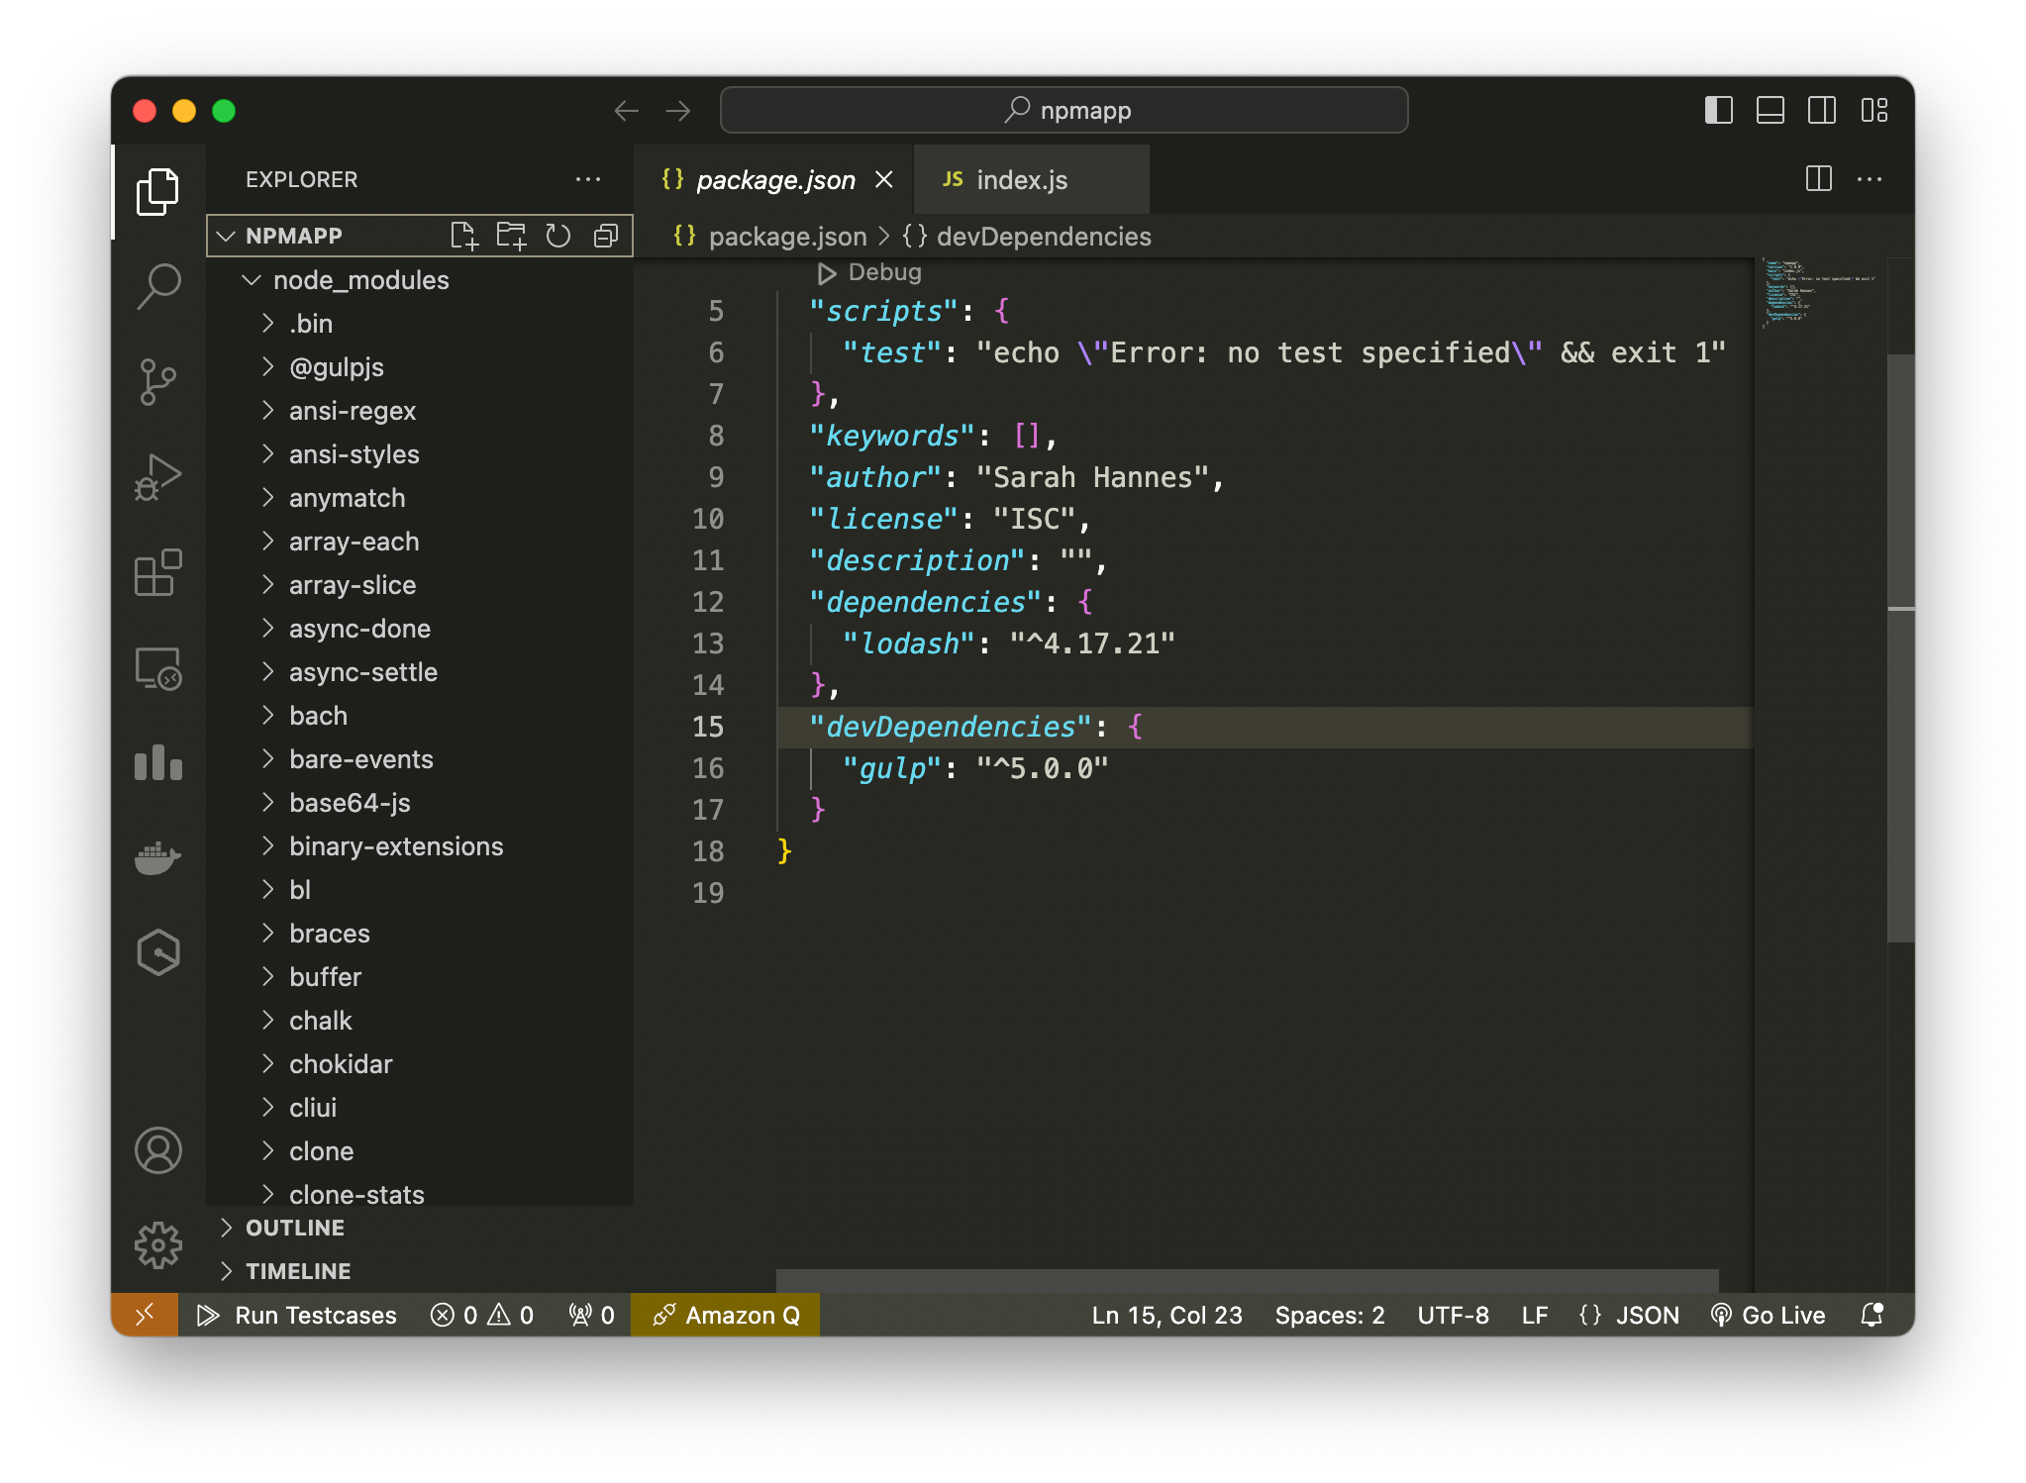The height and width of the screenshot is (1483, 2026).
Task: Go back in navigation history
Action: [626, 111]
